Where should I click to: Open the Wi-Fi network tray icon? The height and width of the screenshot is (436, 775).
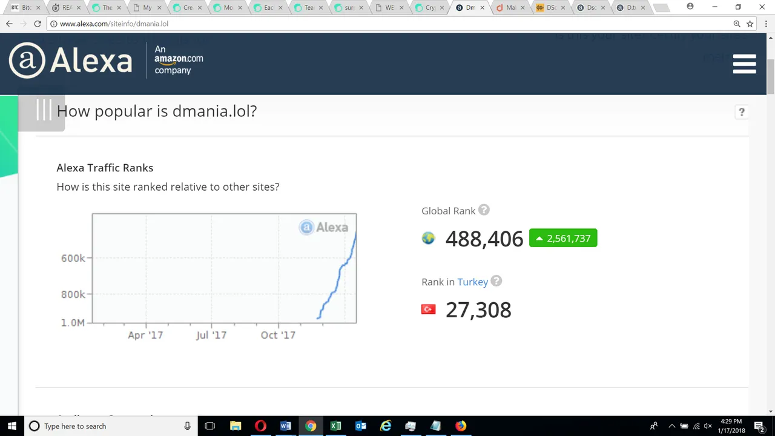point(696,426)
